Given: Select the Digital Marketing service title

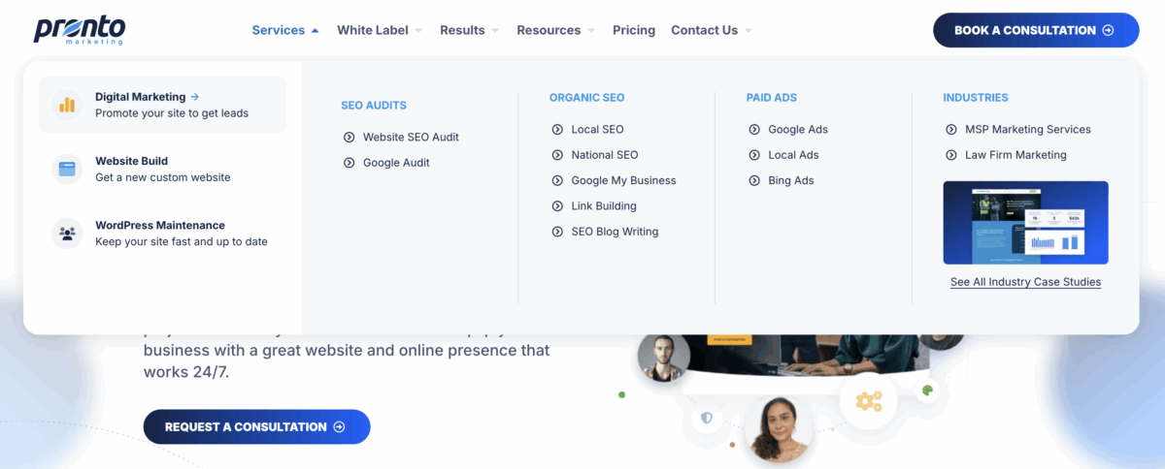Looking at the screenshot, I should coord(140,97).
